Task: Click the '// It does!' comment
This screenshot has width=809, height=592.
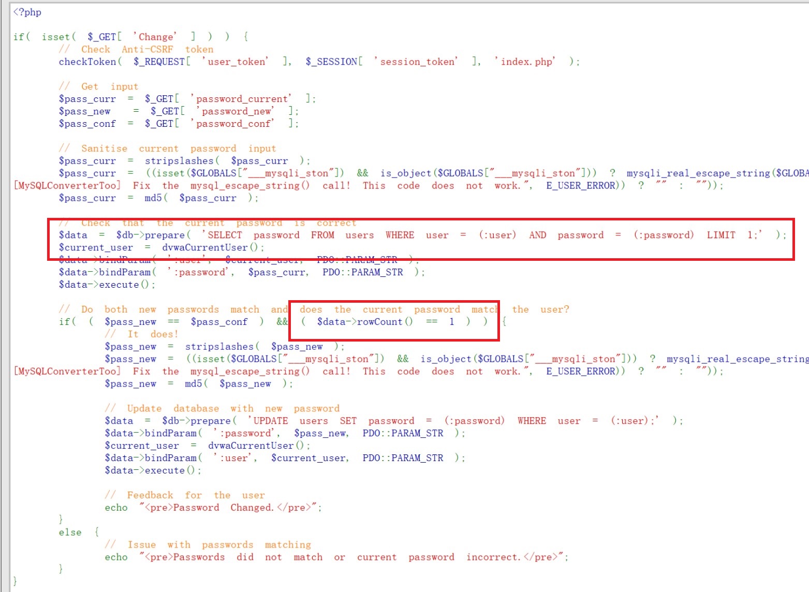Action: (x=141, y=334)
